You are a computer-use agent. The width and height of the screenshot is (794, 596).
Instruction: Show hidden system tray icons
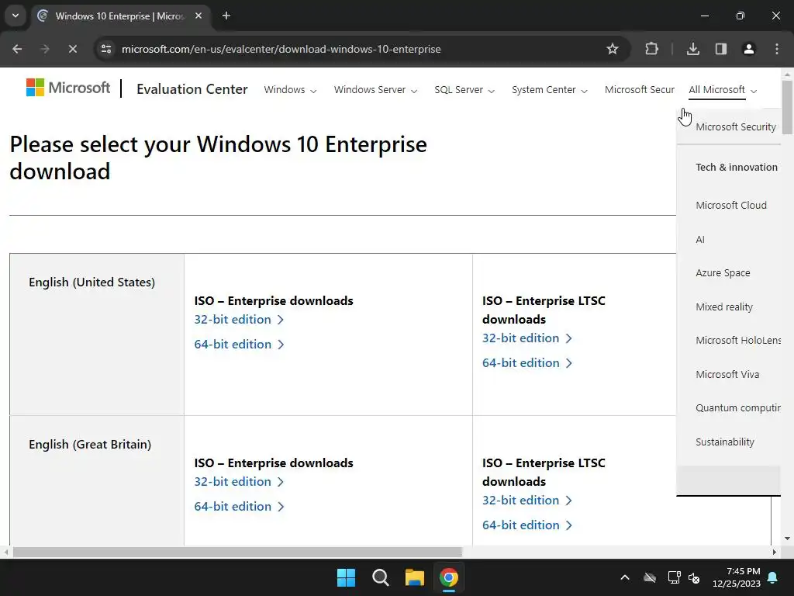[625, 577]
